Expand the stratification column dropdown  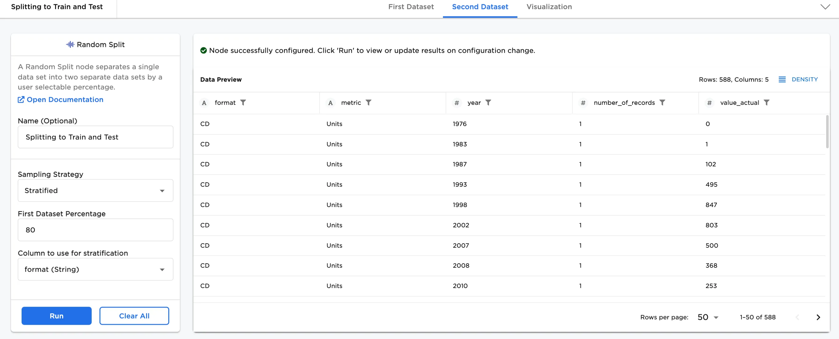pyautogui.click(x=95, y=269)
